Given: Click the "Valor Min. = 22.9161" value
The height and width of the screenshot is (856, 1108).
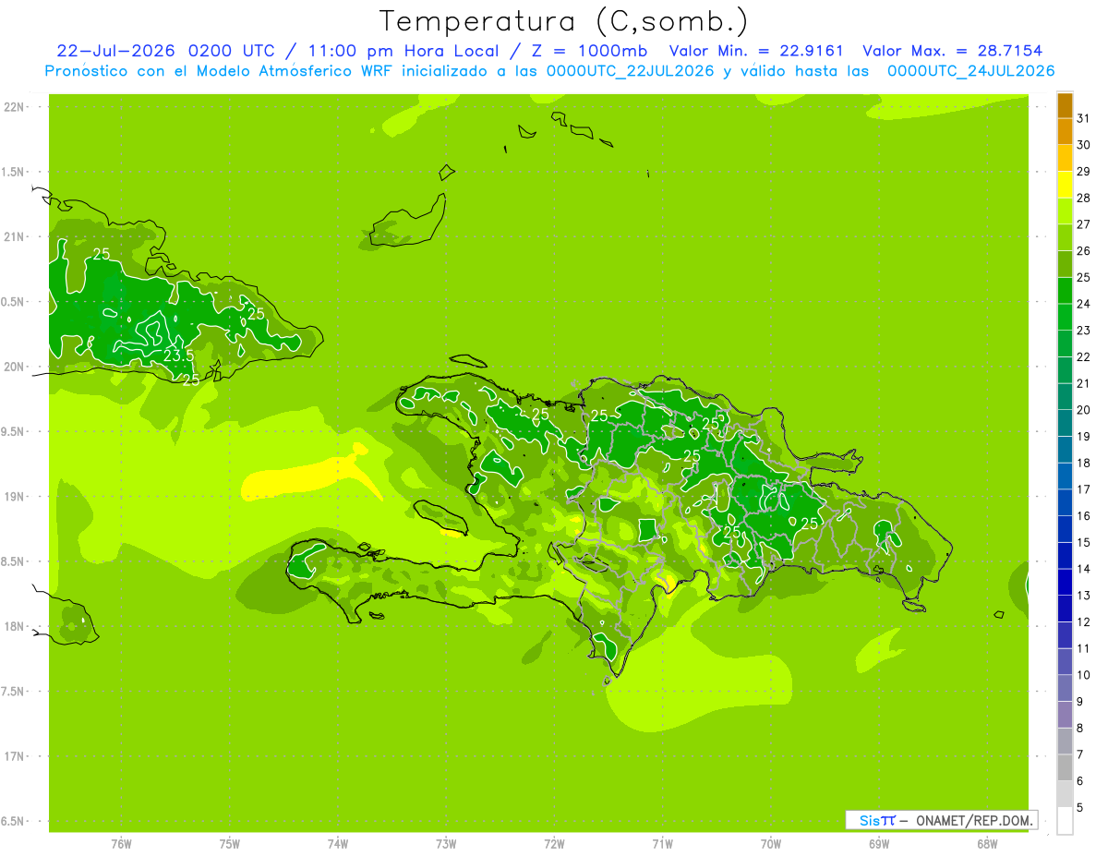Looking at the screenshot, I should [757, 51].
